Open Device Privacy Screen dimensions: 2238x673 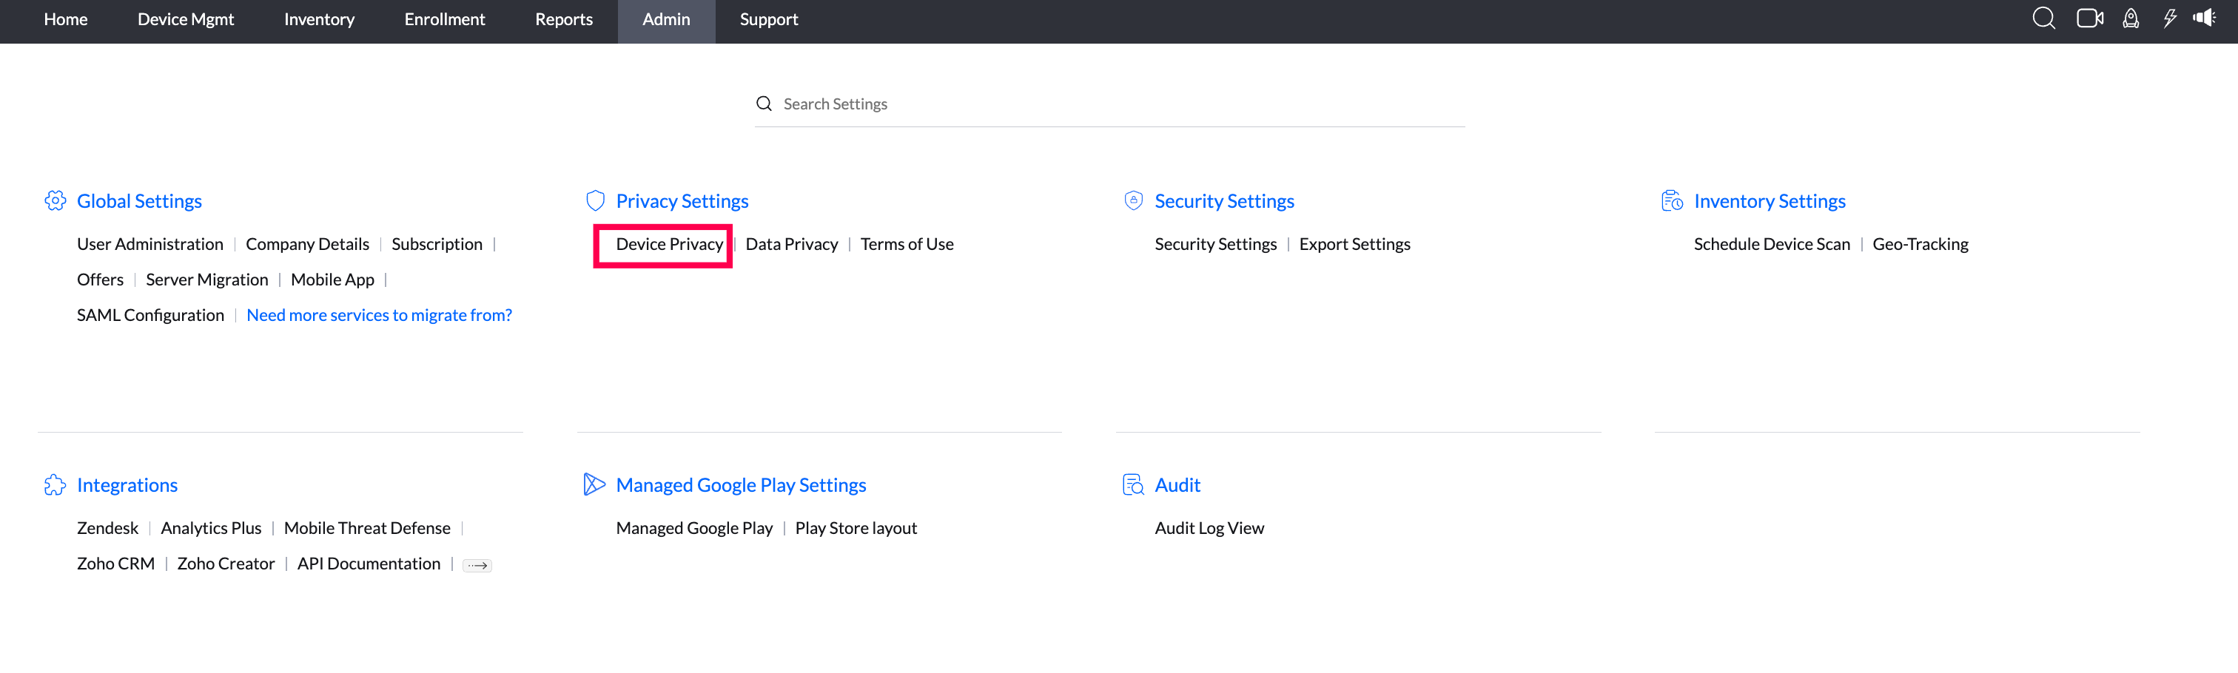pyautogui.click(x=669, y=244)
